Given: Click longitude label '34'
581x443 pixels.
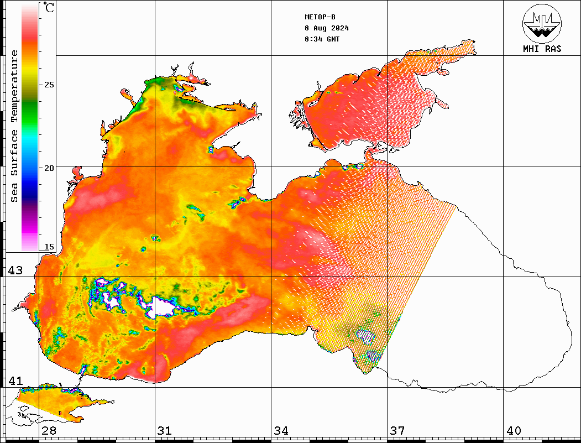Looking at the screenshot, I should (281, 431).
